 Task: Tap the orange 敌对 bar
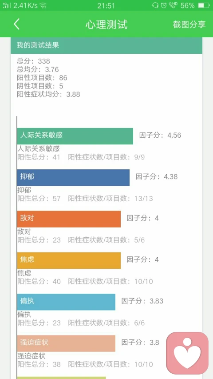click(69, 219)
